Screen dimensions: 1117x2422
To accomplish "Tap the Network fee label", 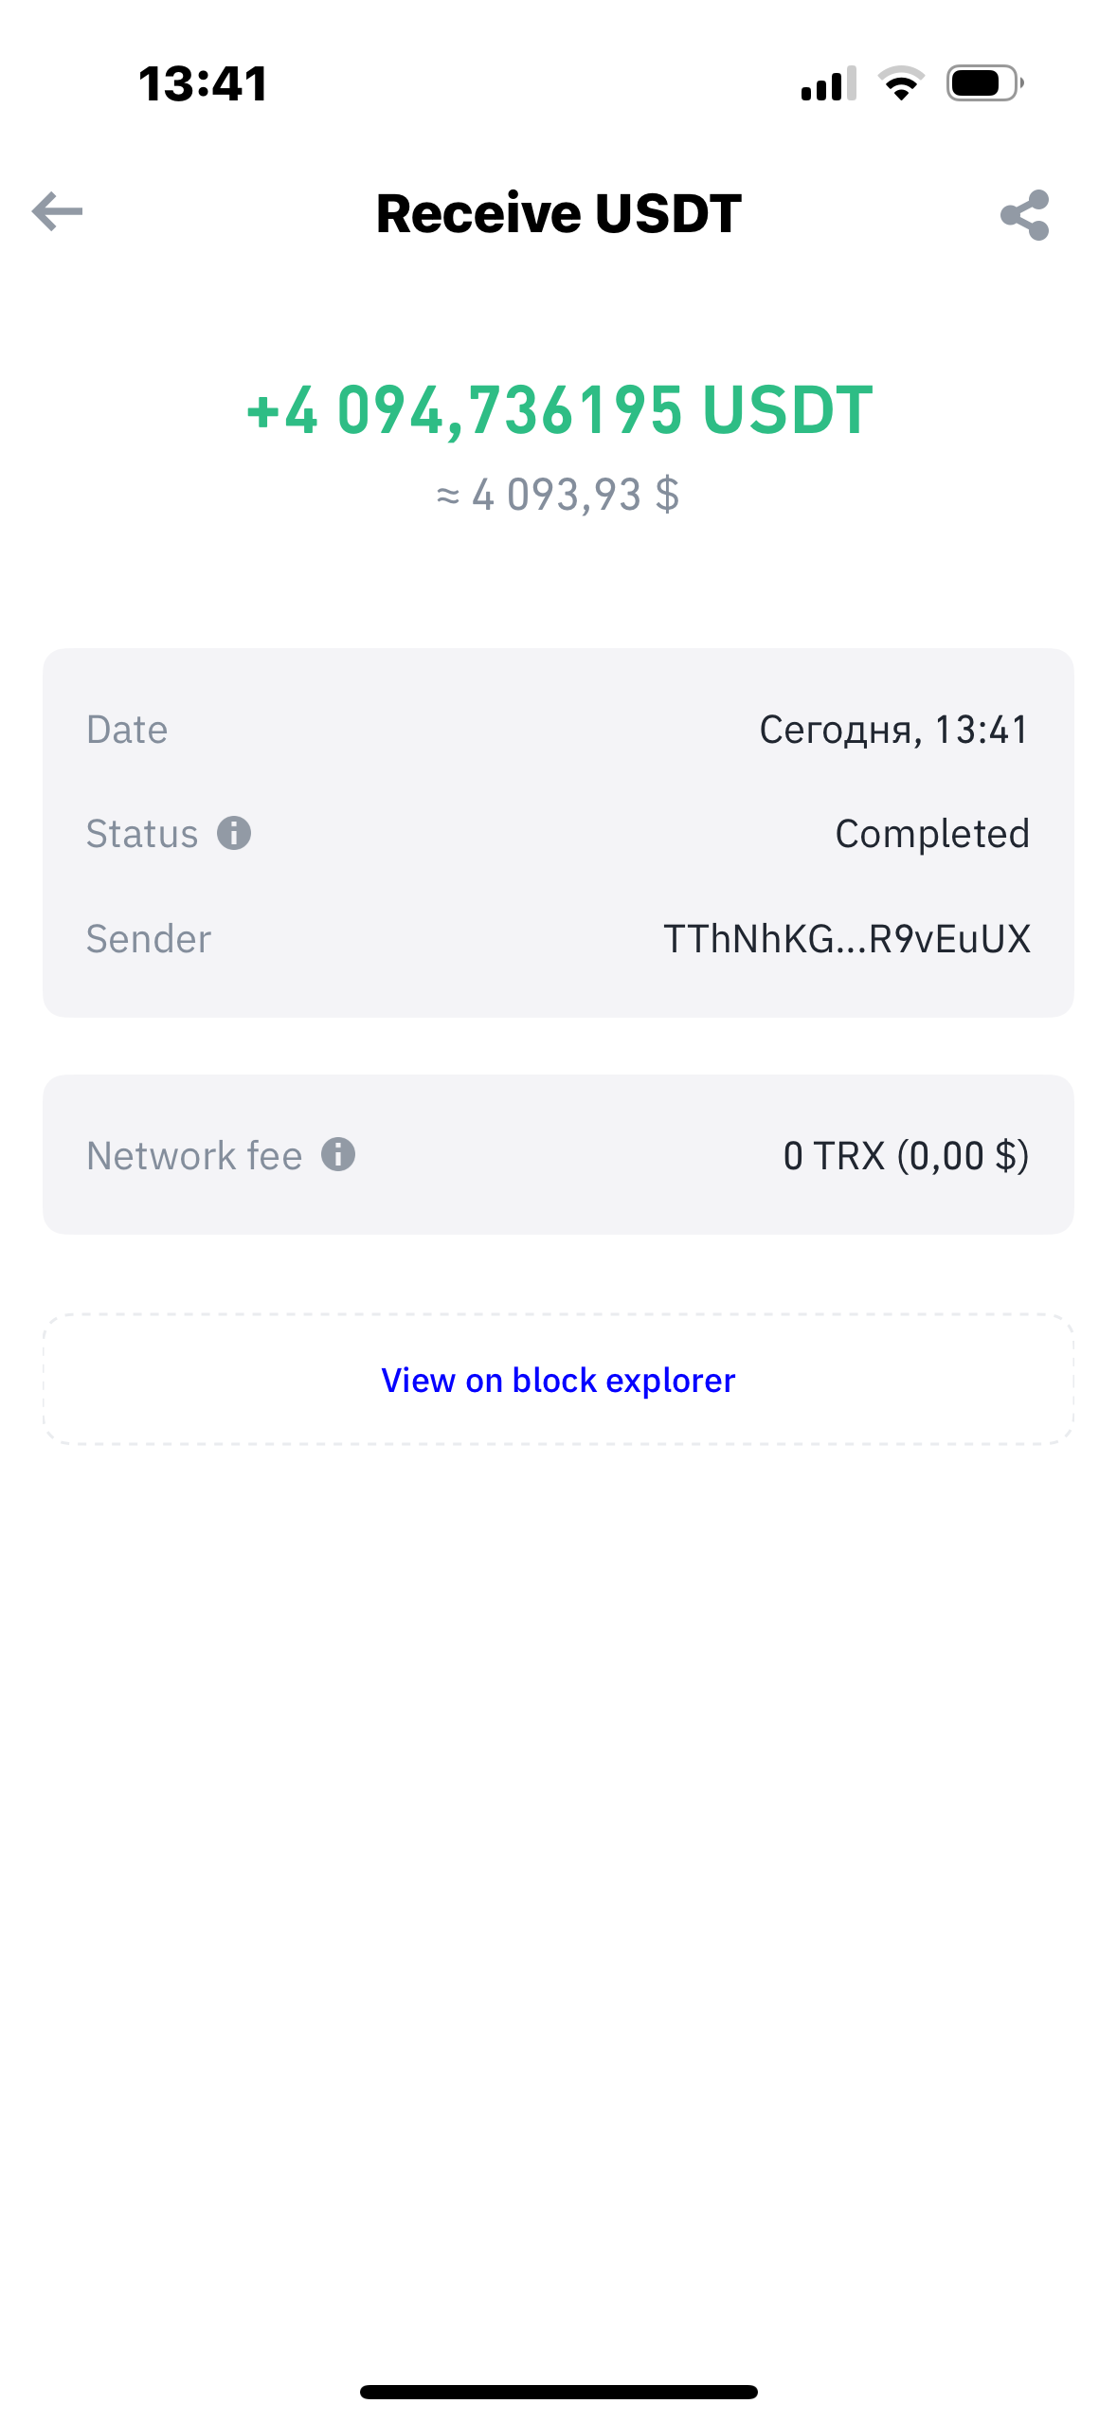I will (194, 1156).
